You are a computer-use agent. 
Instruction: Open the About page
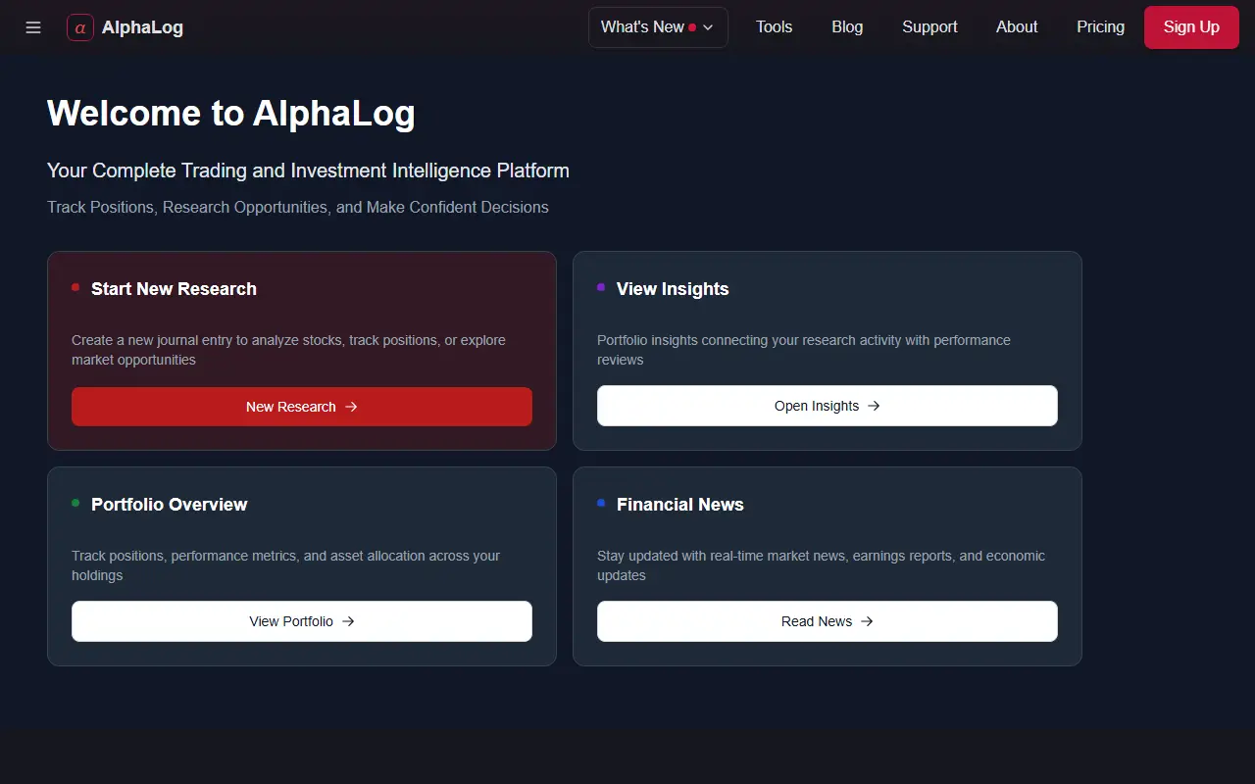tap(1017, 27)
